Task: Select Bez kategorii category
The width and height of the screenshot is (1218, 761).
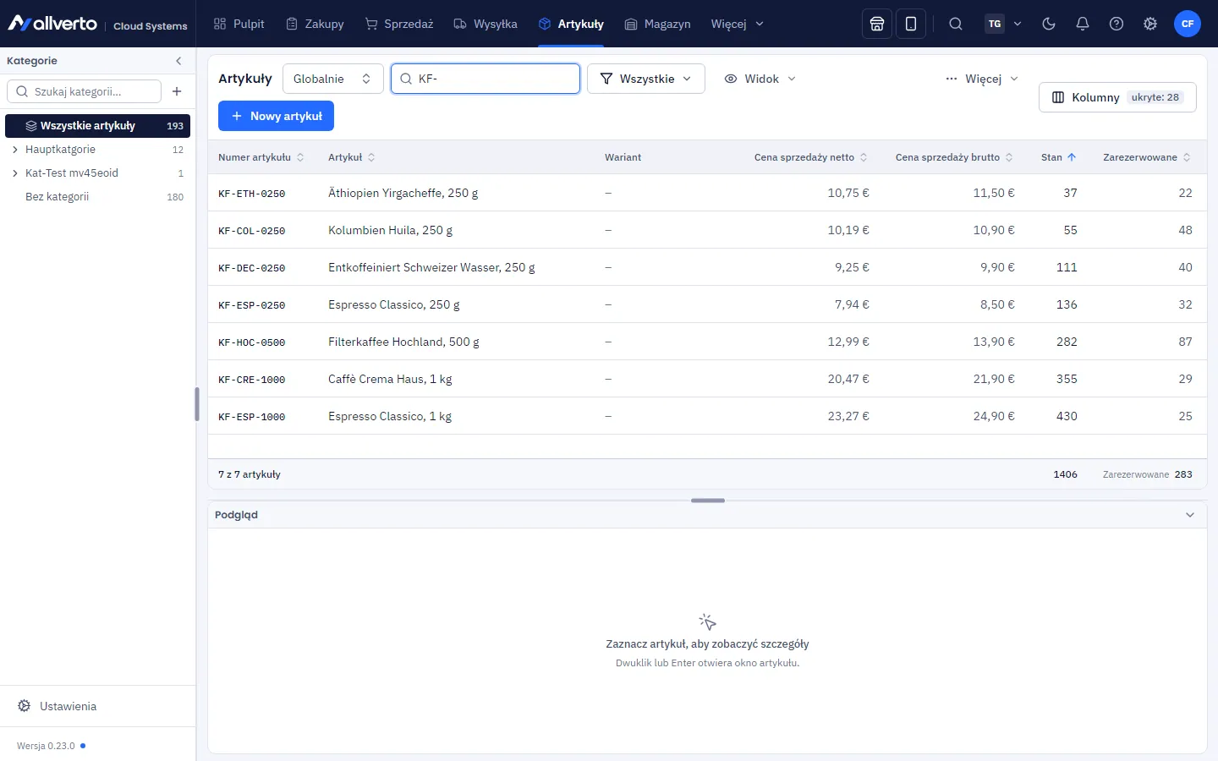Action: pos(97,197)
